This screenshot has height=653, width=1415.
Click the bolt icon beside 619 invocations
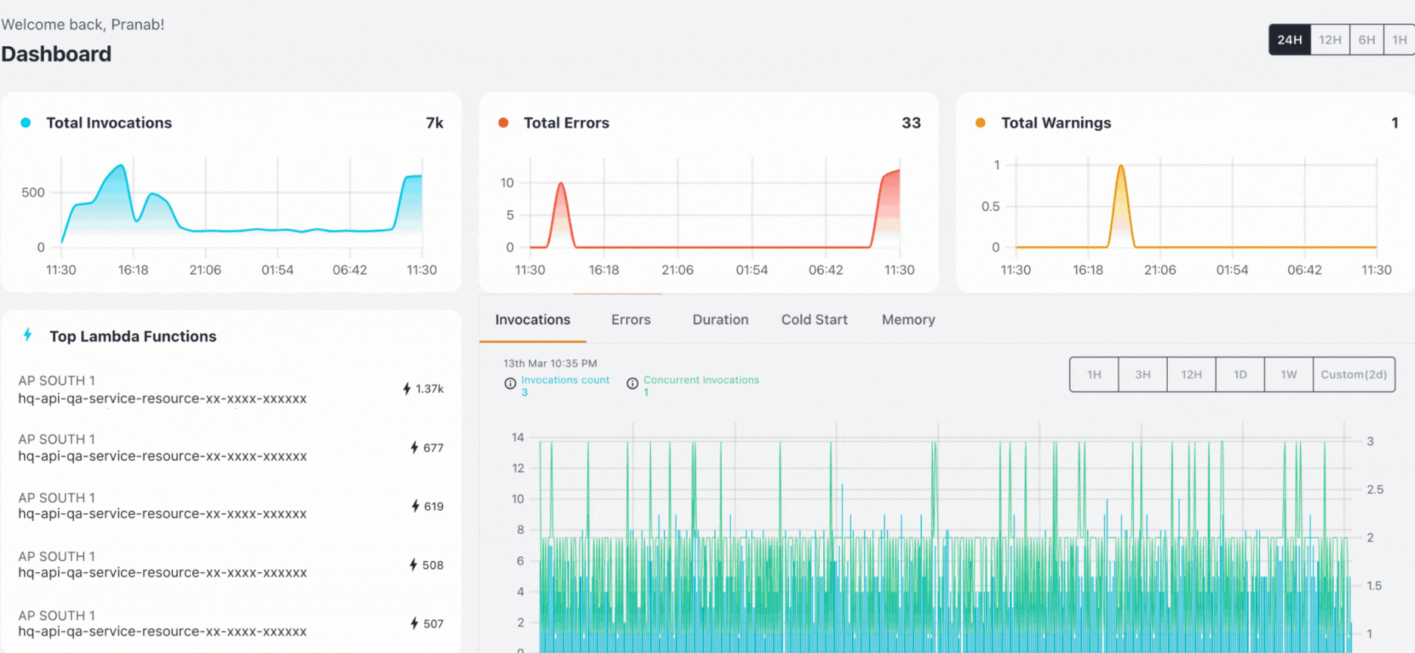pos(415,506)
